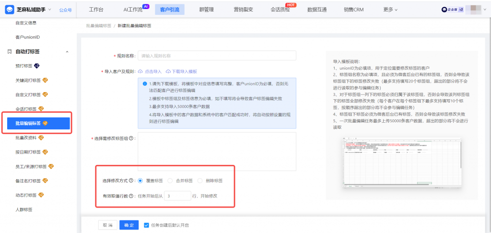Click the diamond icon next to 备注名打标签
This screenshot has width=491, height=233.
[x=45, y=181]
